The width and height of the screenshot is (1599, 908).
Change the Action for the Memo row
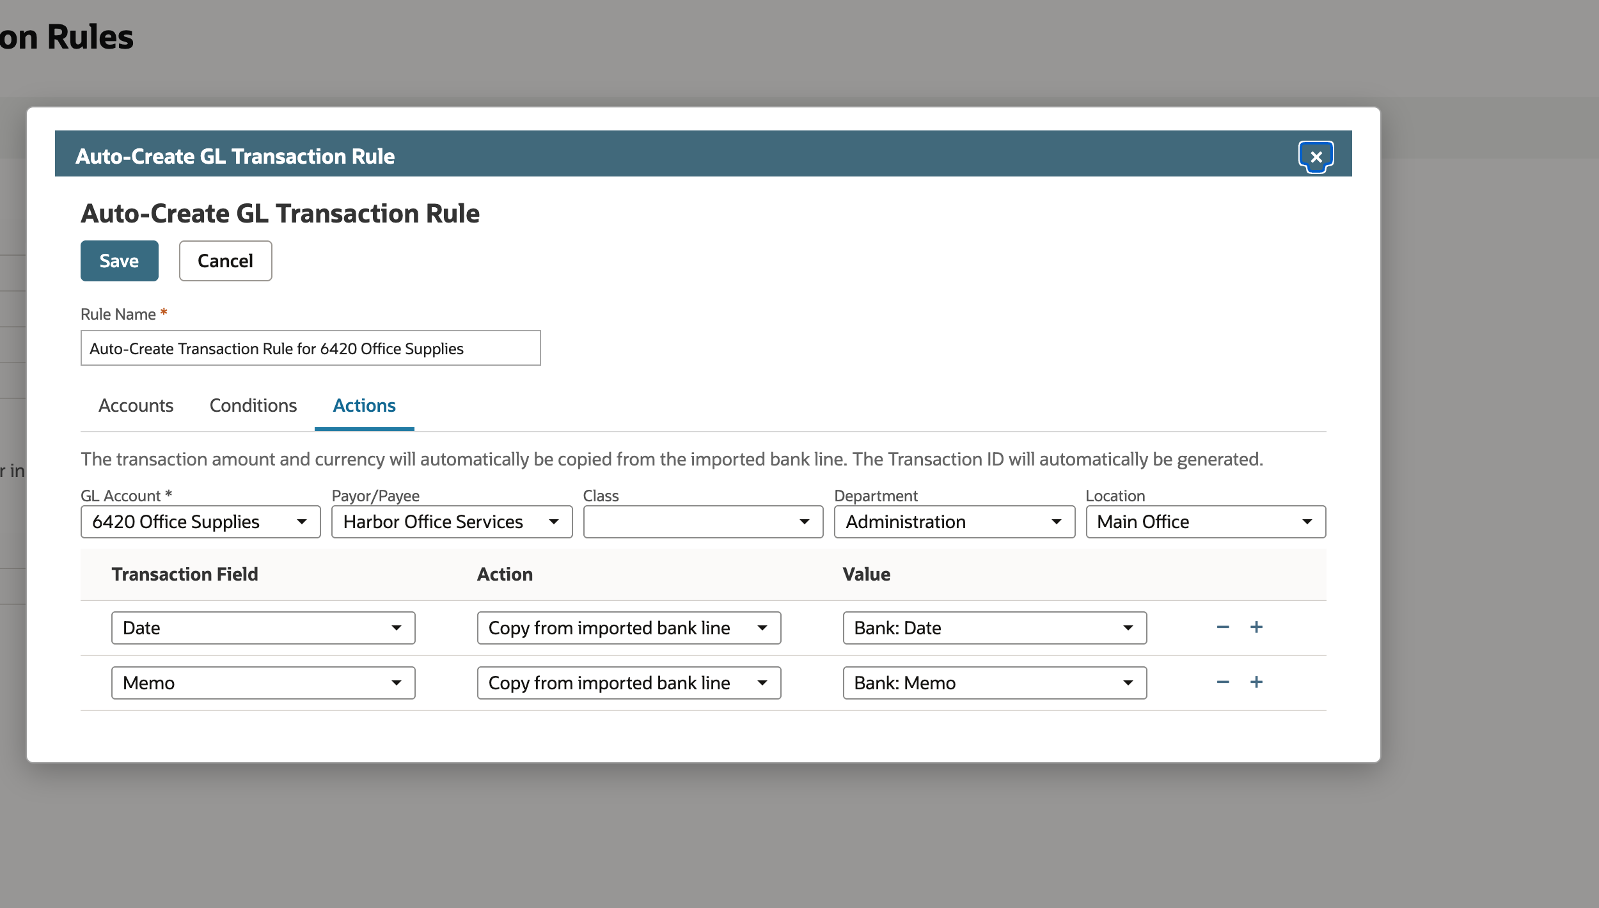pos(629,683)
